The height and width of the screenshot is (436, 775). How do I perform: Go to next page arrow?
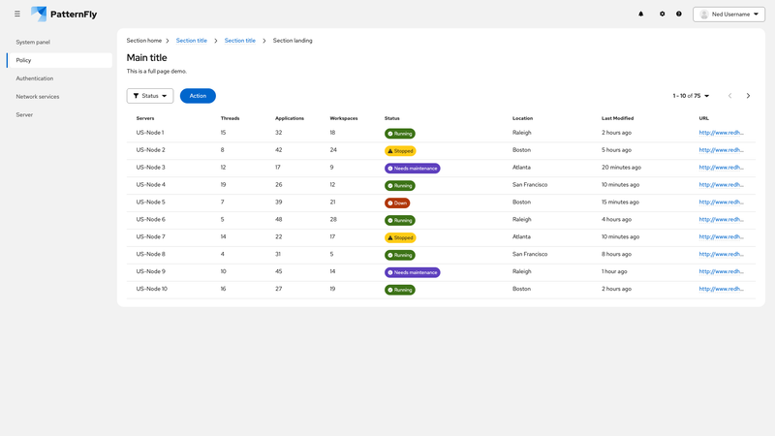pos(748,96)
